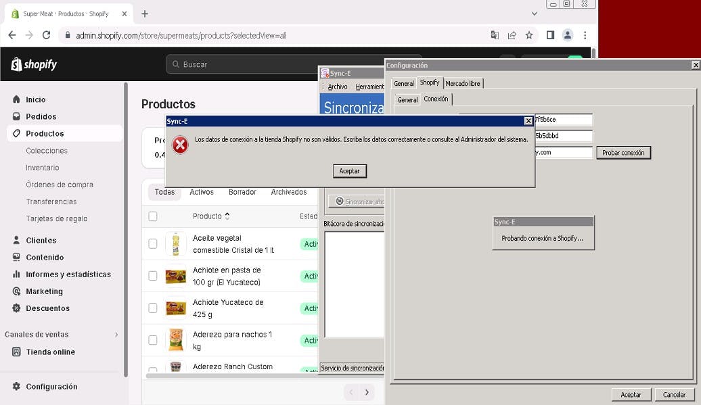Click Probar conexión button
This screenshot has height=405, width=701.
tap(623, 153)
